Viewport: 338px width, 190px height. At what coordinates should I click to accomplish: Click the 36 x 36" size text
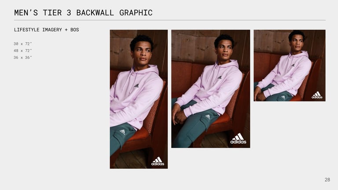point(22,58)
